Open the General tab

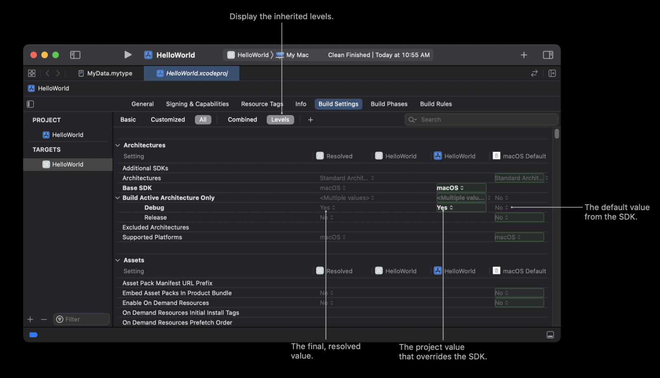(x=143, y=104)
